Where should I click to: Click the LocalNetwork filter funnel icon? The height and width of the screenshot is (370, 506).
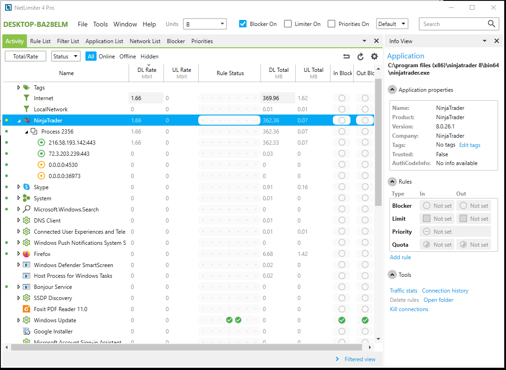26,109
